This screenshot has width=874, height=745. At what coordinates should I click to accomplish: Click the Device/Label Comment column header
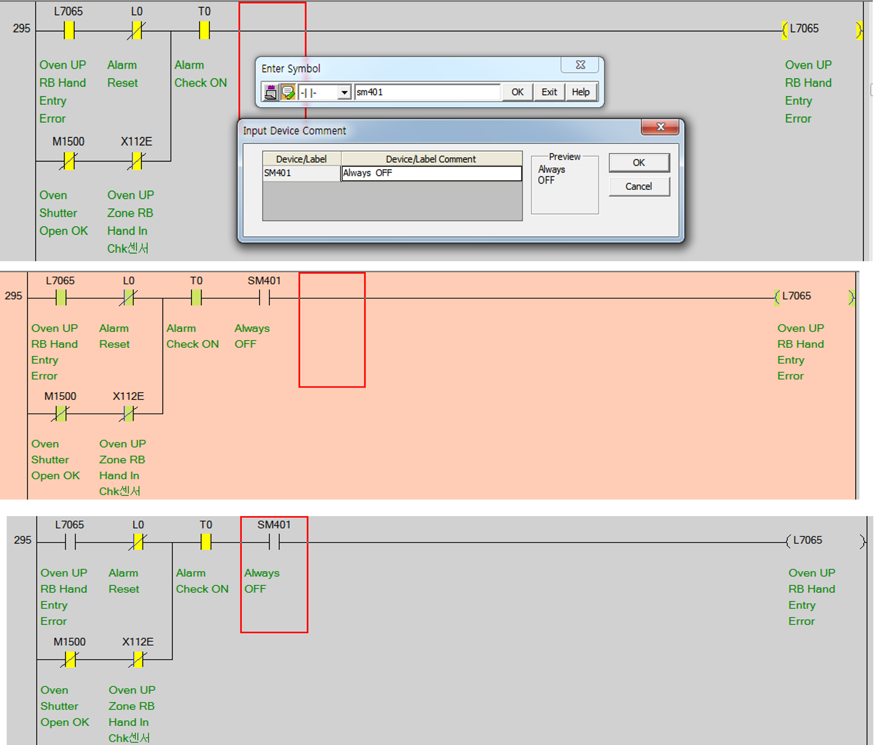(431, 159)
